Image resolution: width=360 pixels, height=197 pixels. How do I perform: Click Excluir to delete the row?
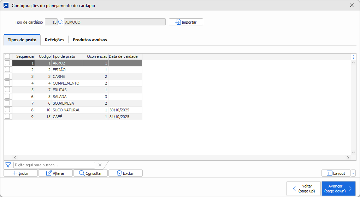pos(125,173)
